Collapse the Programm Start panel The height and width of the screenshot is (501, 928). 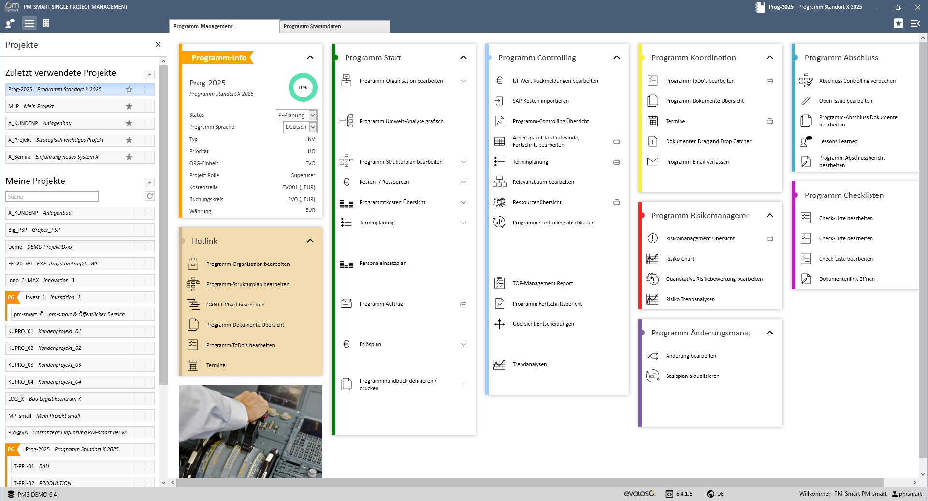[x=464, y=57]
